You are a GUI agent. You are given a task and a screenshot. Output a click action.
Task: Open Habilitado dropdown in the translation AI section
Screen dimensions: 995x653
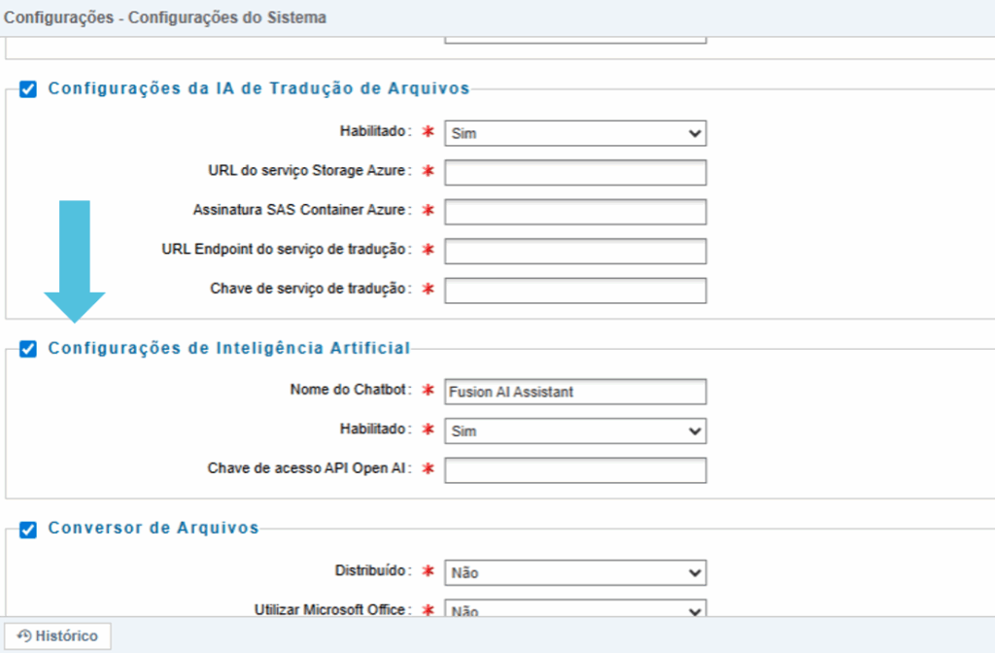click(574, 133)
